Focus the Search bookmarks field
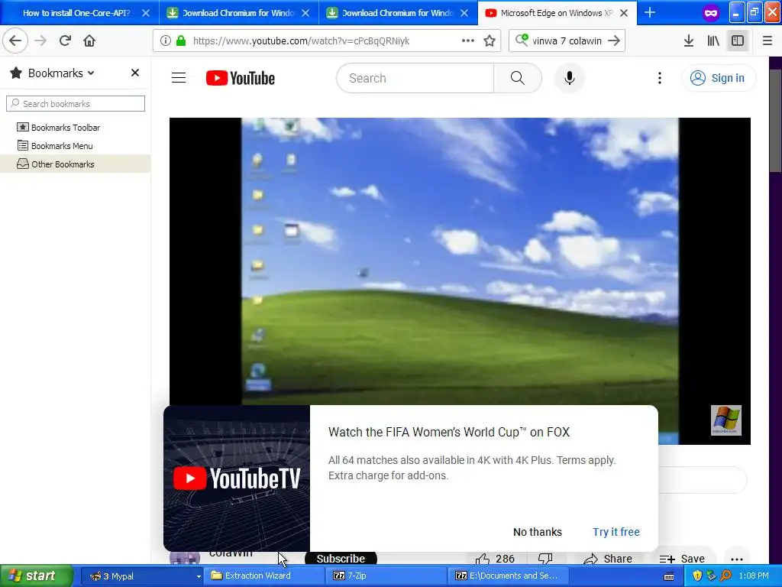 76,104
